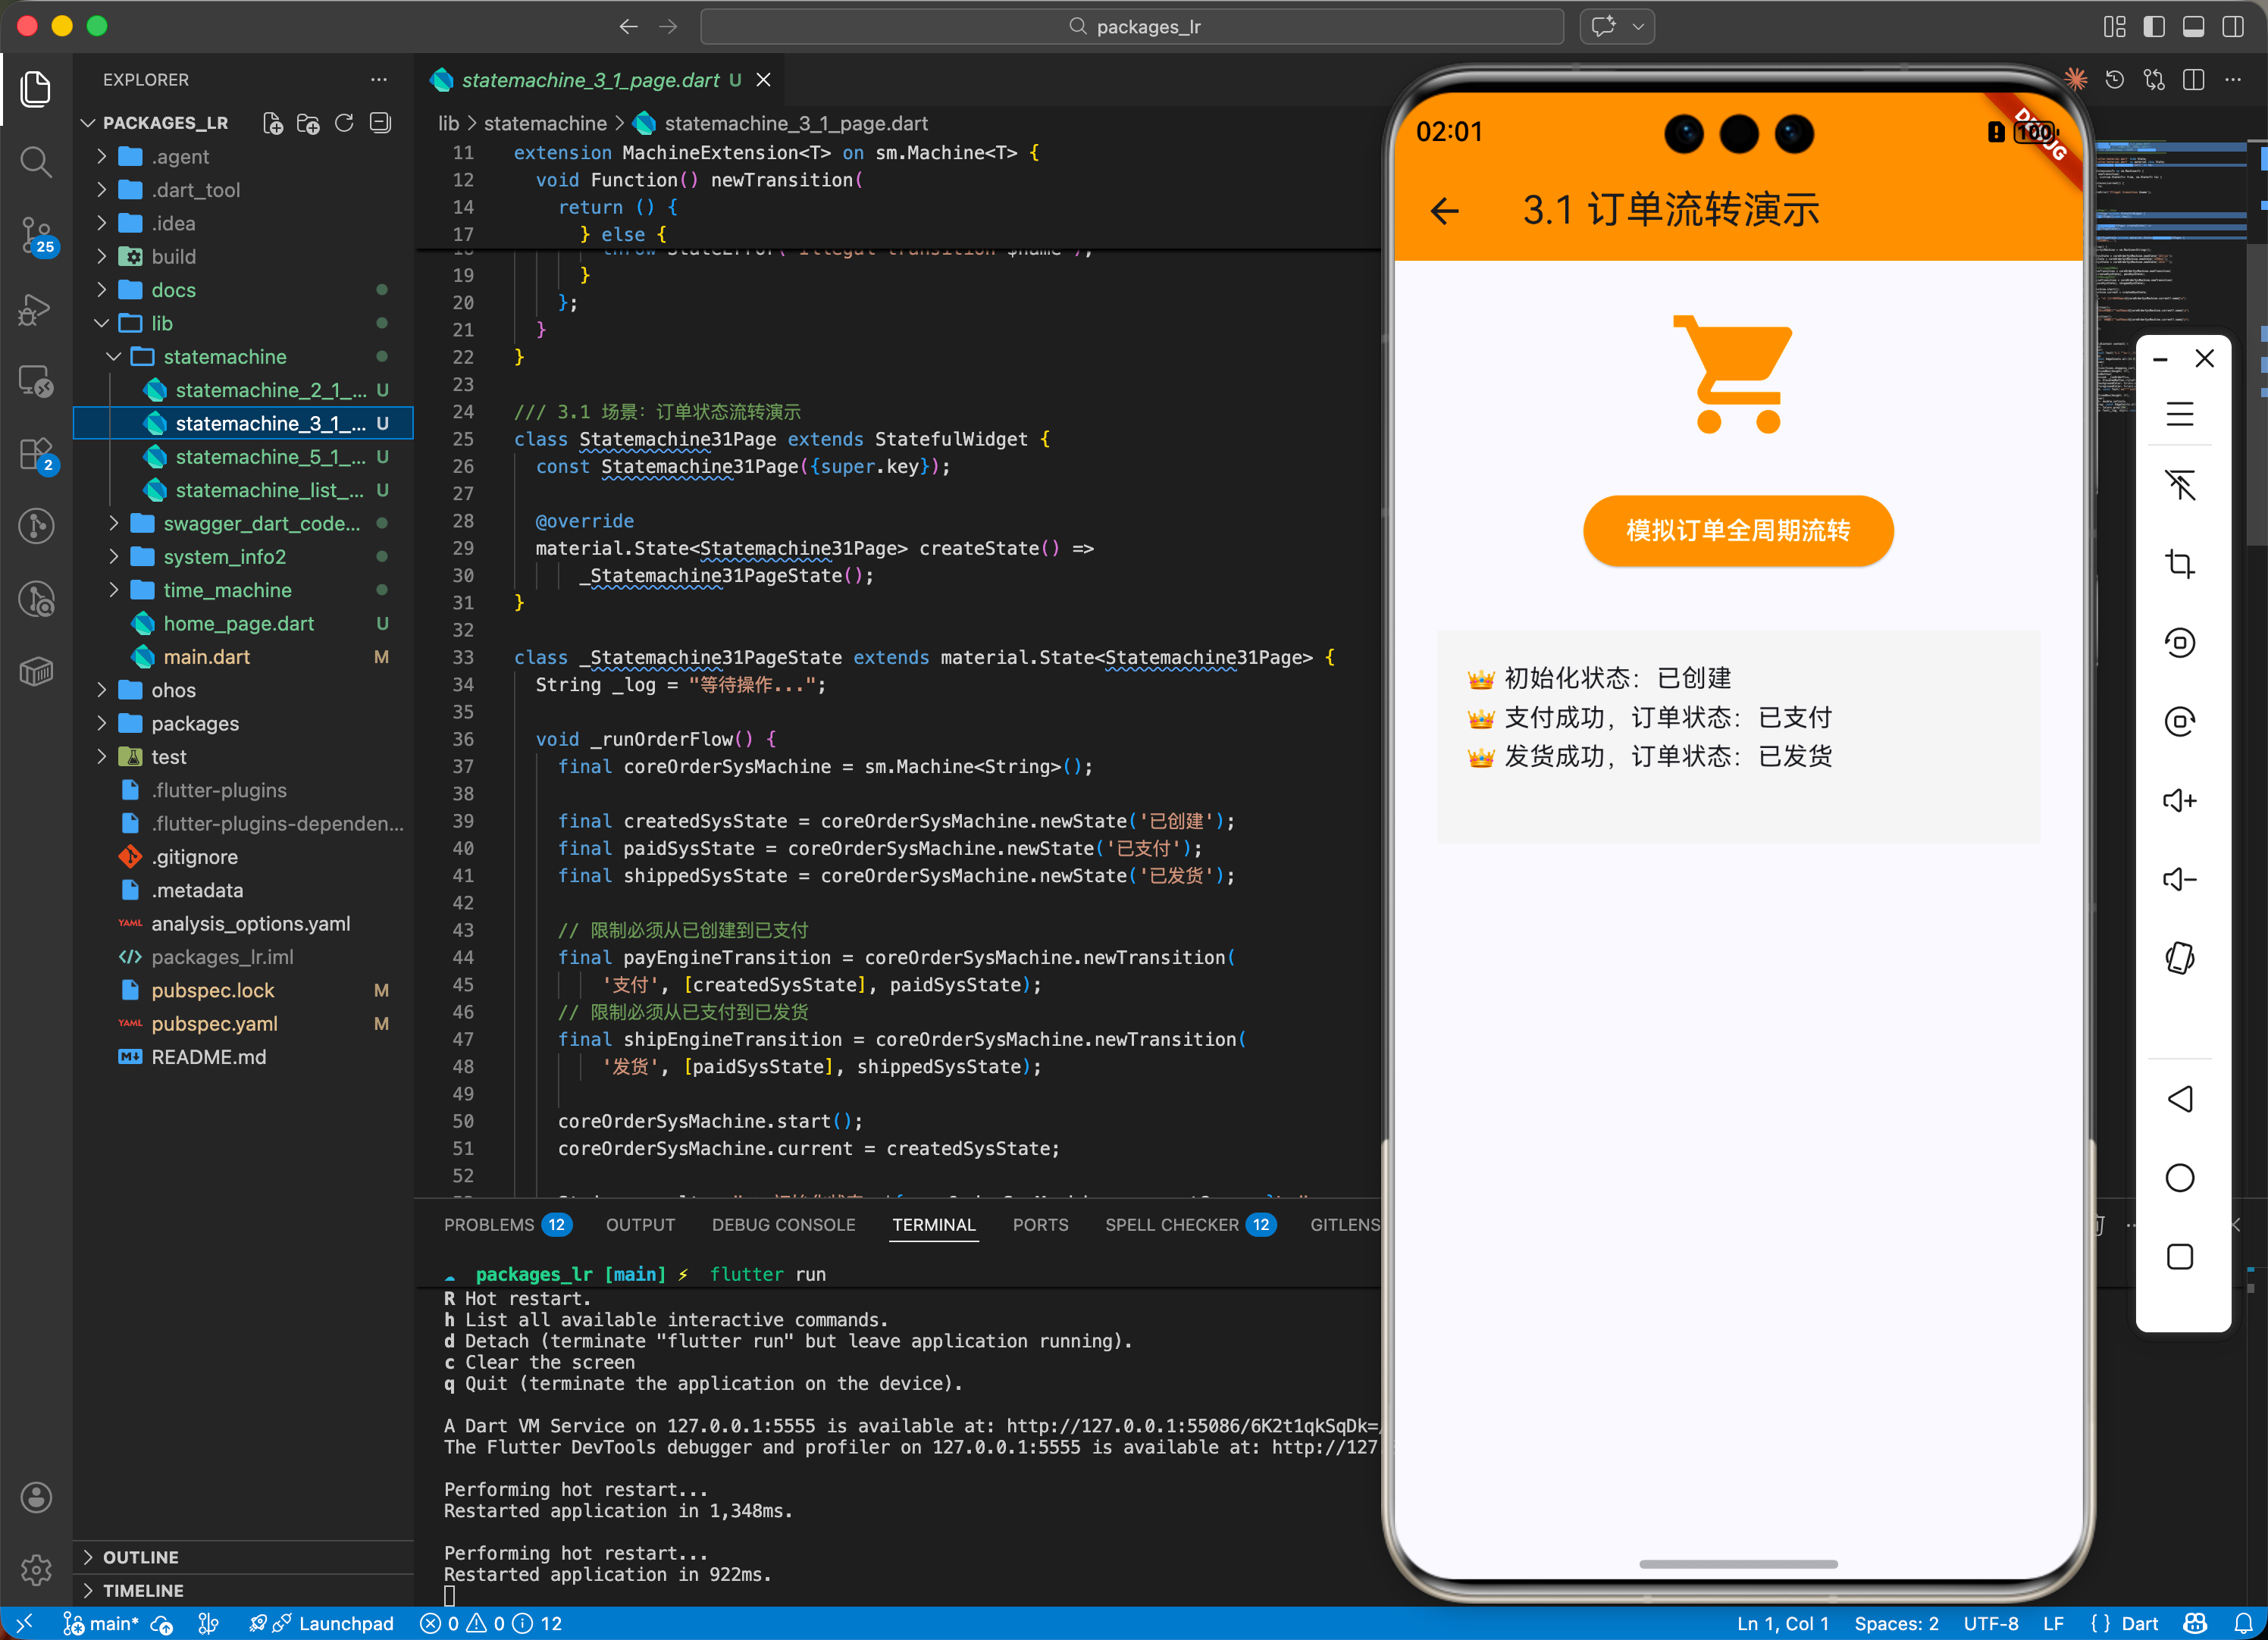Toggle the primary side bar layout

(2153, 27)
